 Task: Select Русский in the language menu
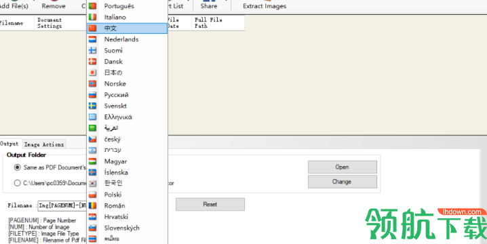128,95
